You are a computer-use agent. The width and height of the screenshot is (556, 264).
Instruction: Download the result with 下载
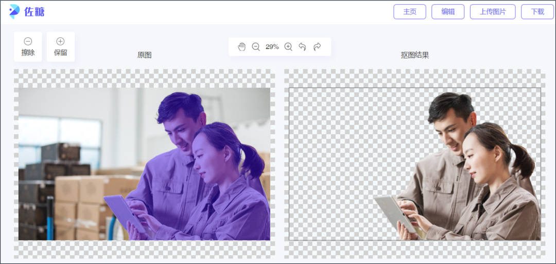coord(537,12)
